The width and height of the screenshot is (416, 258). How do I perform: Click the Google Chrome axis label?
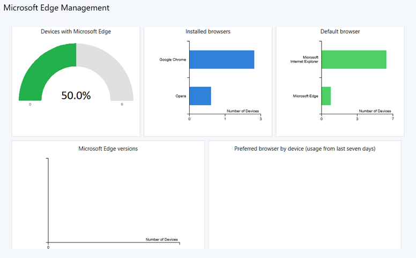(173, 60)
